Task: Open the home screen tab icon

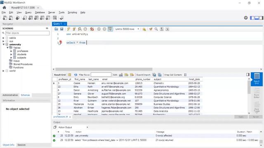Action: click(5, 7)
